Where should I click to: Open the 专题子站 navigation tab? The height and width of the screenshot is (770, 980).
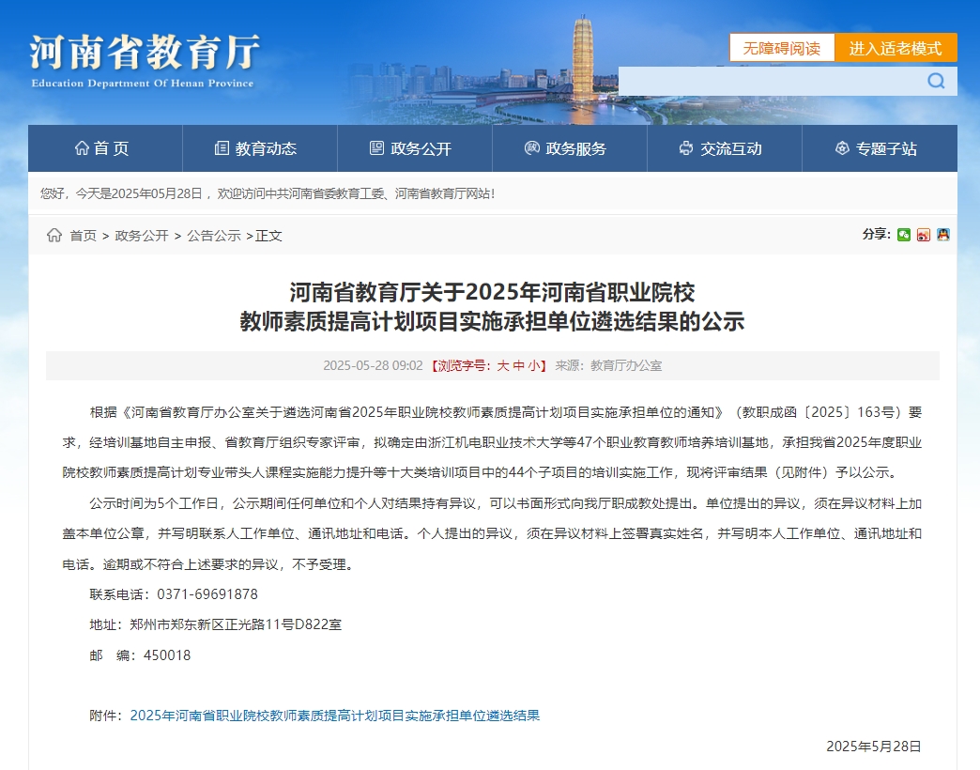tap(880, 148)
